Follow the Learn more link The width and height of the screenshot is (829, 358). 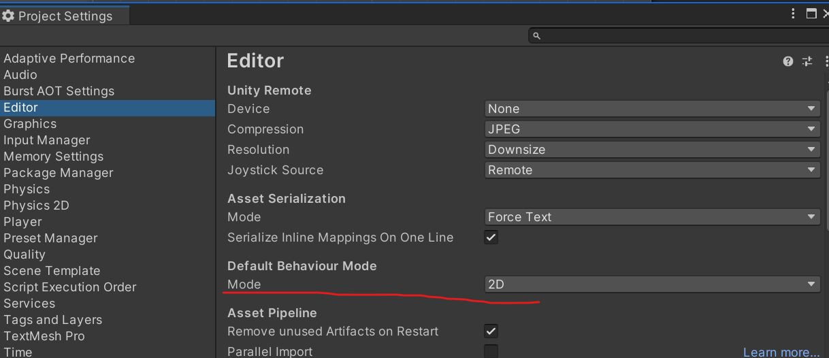pyautogui.click(x=781, y=352)
